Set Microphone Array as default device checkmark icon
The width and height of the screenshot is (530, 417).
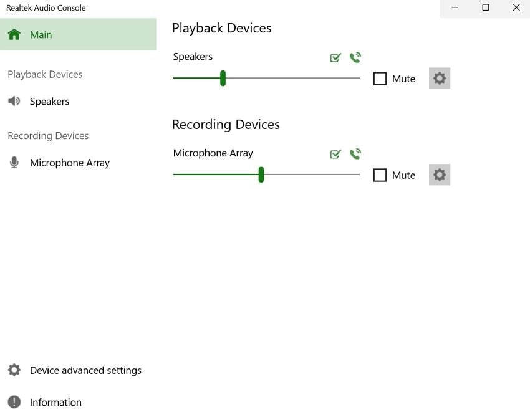pos(335,155)
